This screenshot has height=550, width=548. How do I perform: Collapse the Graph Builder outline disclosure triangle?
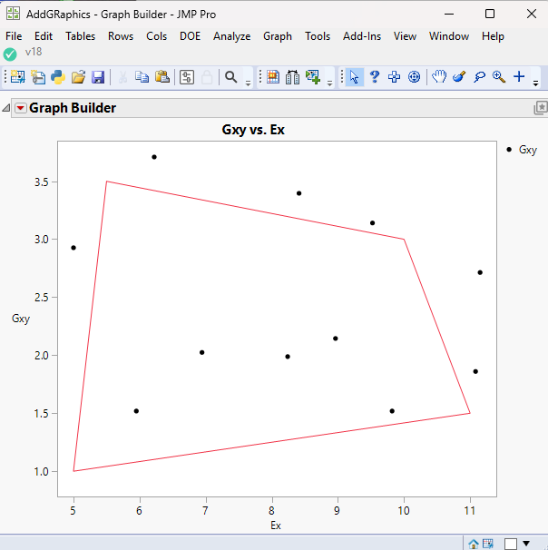click(x=6, y=108)
